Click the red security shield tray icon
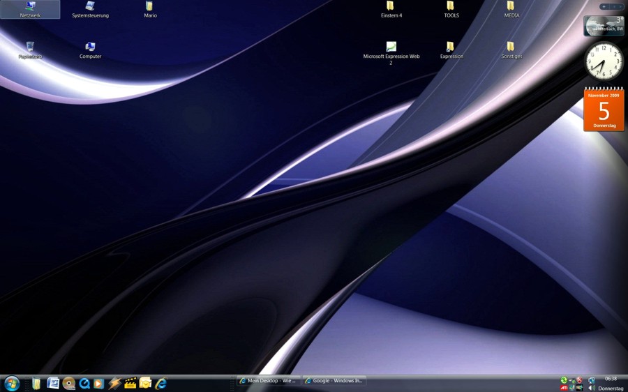 coord(579,380)
